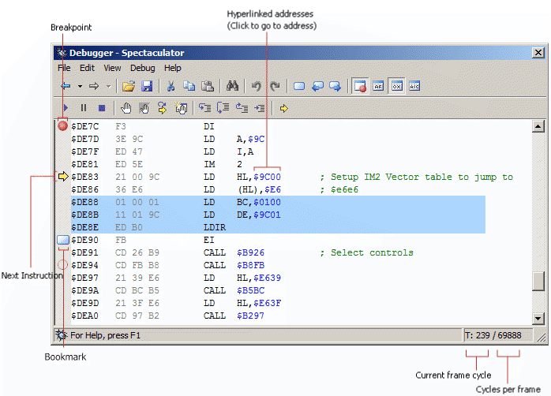Select the LDIR instruction row

point(279,227)
